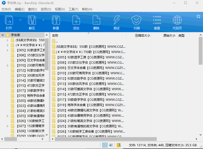This screenshot has width=203, height=149.
Task: Click the file list vertical scrollbar thumb
Action: point(200,51)
